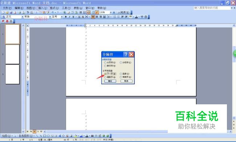This screenshot has height=142, width=236.
Task: Click the page 1 thumbnail
Action: [x=12, y=34]
